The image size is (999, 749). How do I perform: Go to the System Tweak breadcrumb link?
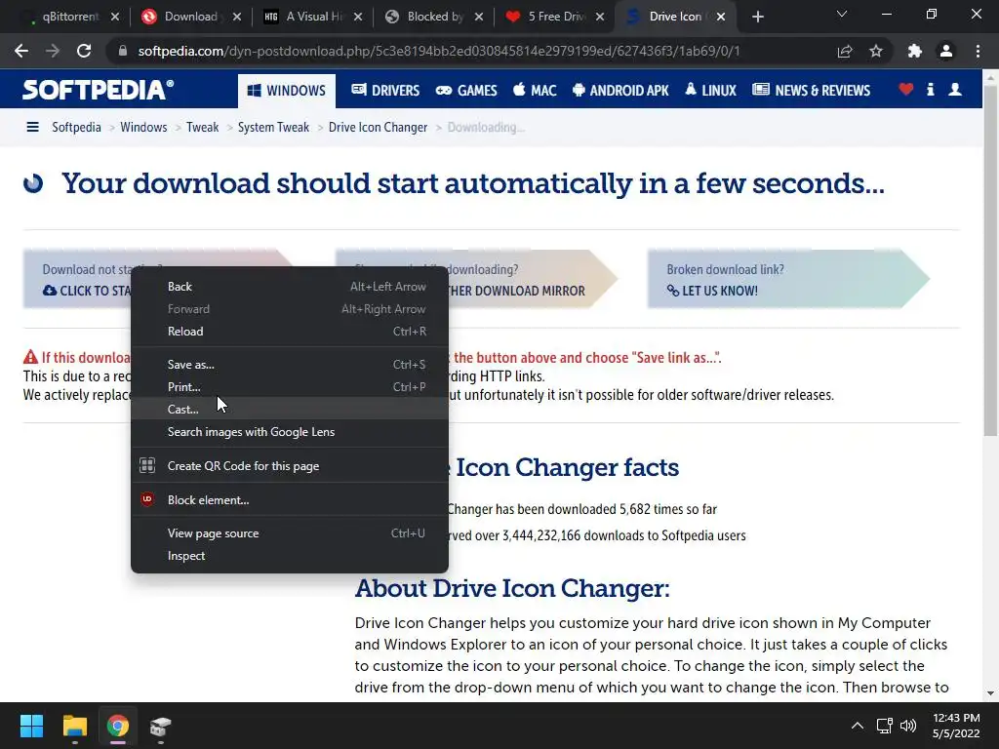click(273, 128)
